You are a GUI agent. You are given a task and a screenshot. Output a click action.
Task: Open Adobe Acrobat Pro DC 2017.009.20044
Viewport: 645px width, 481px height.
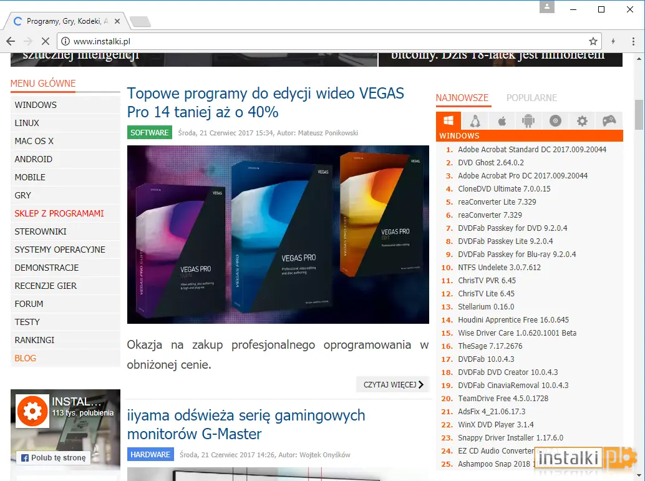click(523, 176)
